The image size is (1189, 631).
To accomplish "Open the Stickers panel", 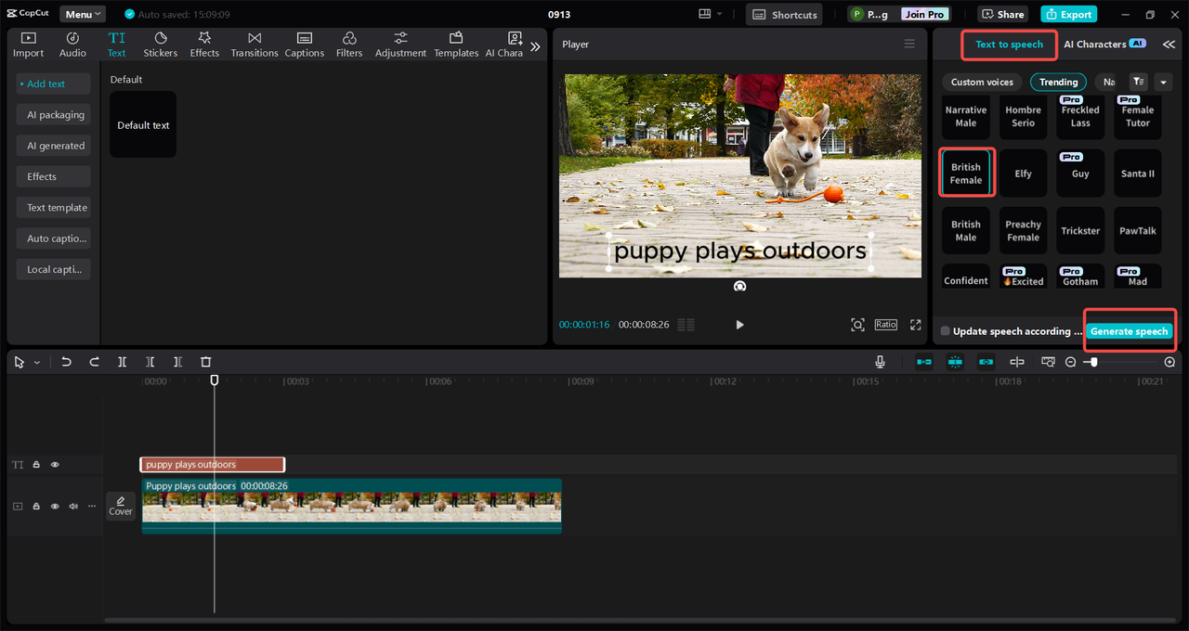I will coord(160,45).
